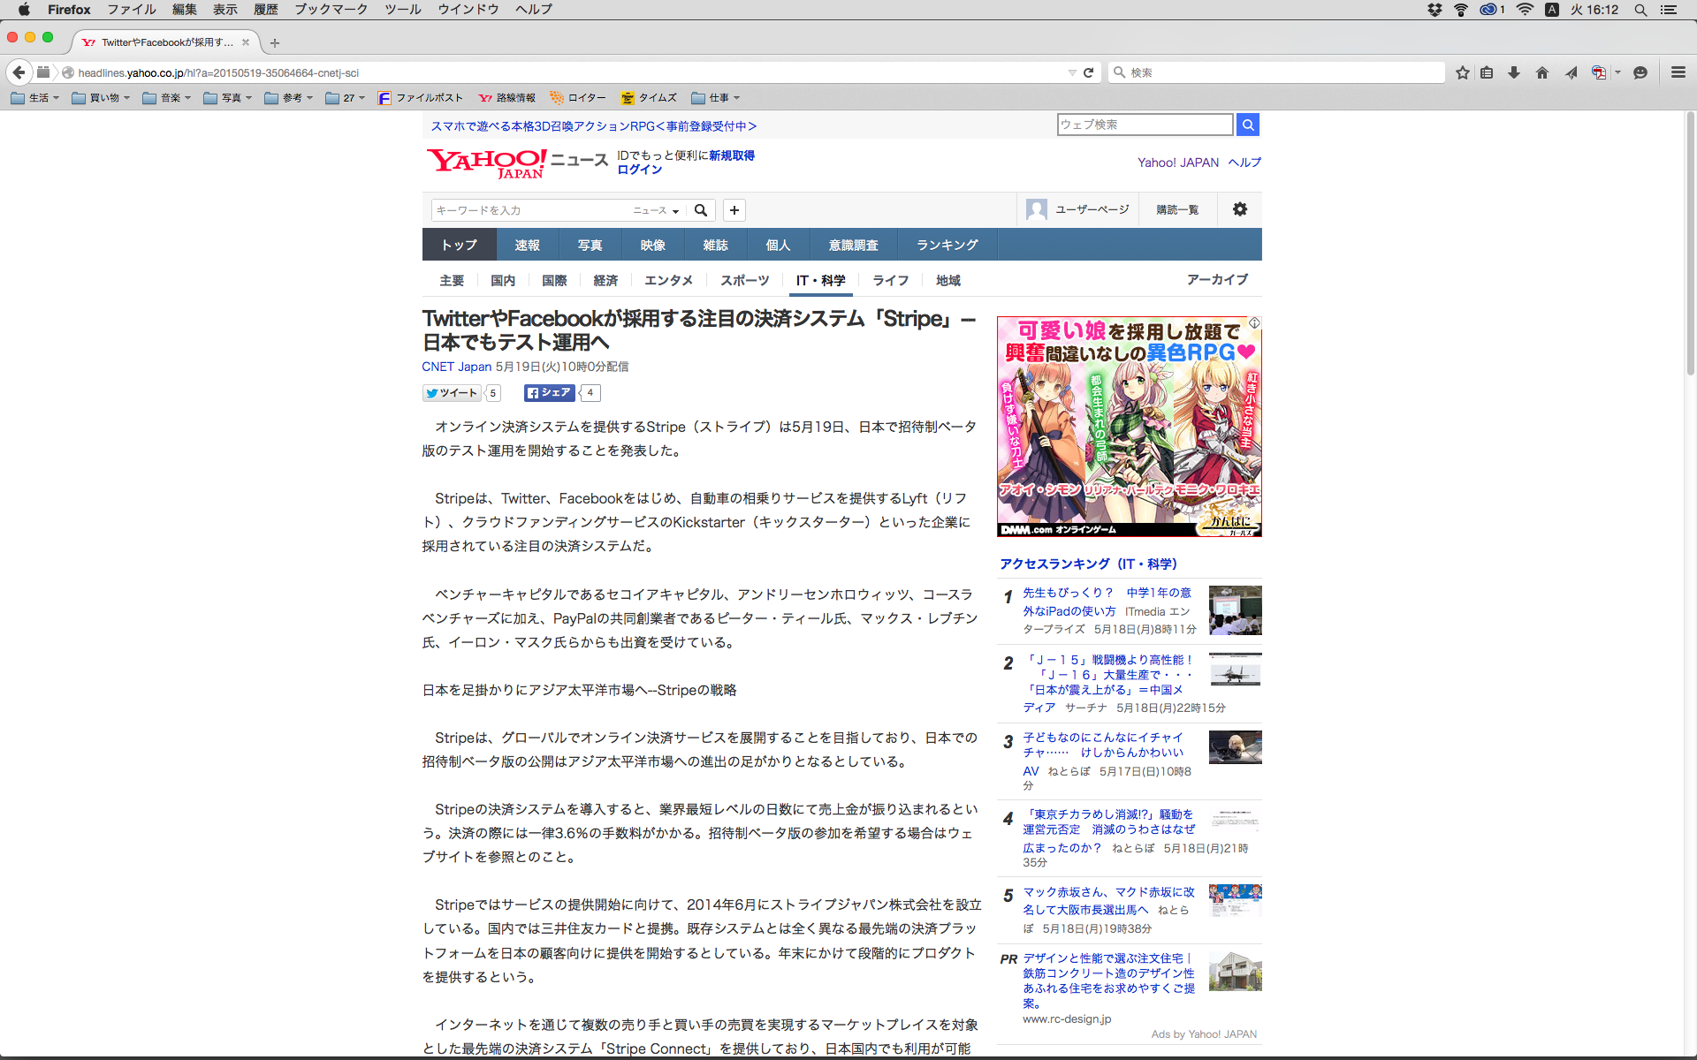
Task: Click the Firefox home icon
Action: pos(1542,72)
